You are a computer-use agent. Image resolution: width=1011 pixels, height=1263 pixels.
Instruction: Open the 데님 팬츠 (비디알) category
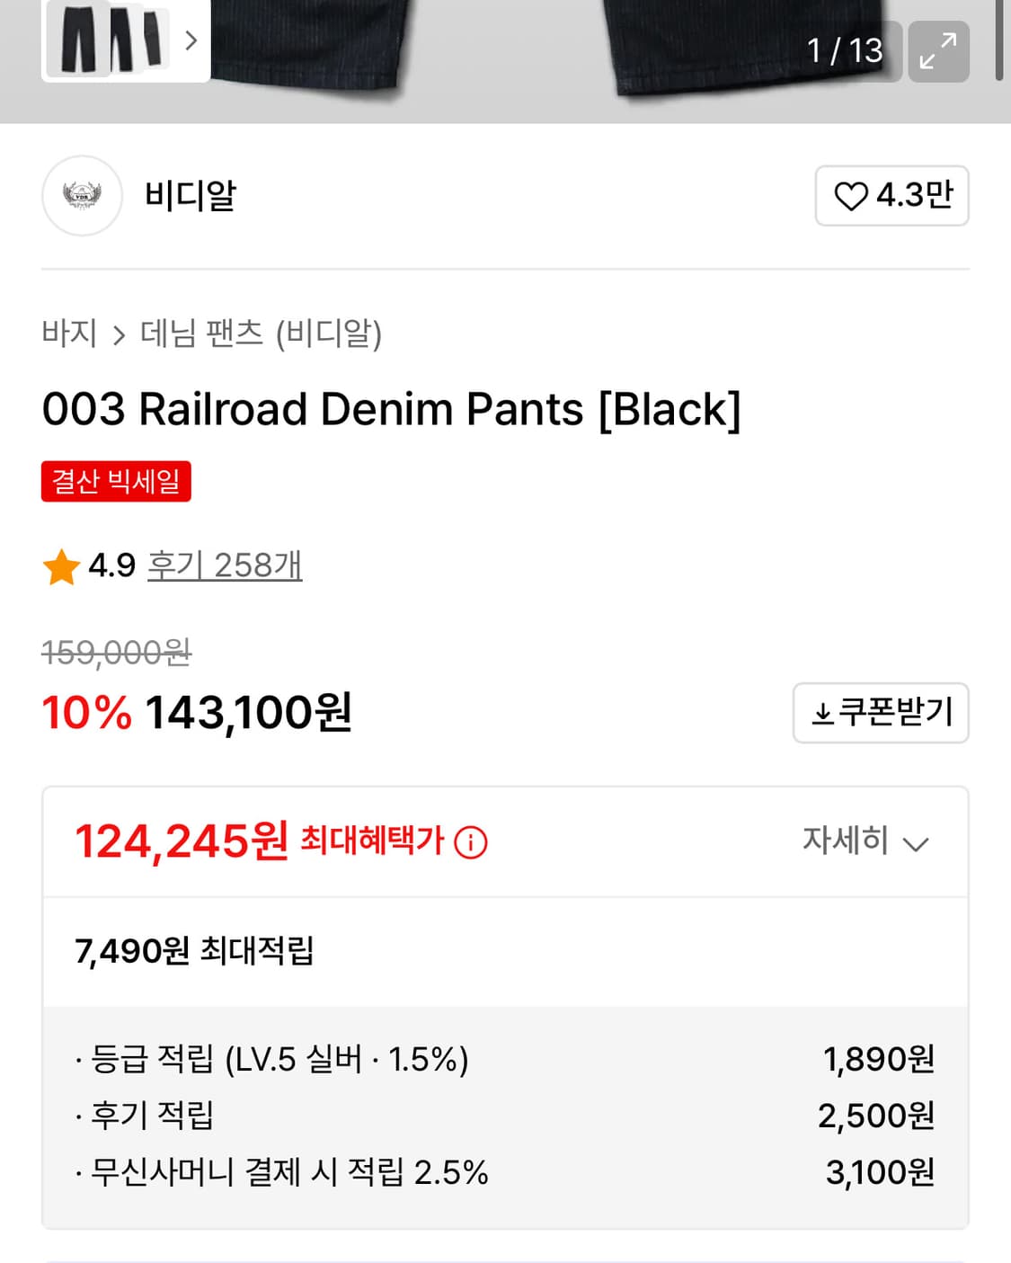point(261,334)
